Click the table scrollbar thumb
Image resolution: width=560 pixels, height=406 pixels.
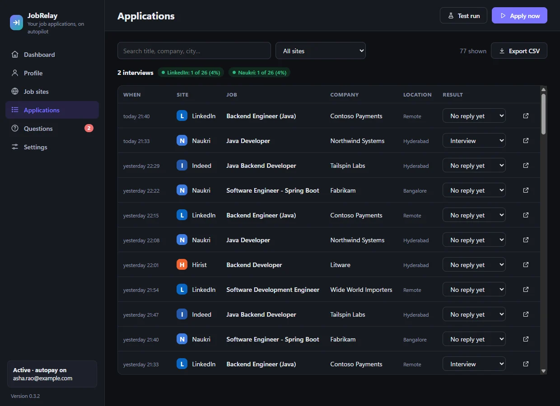coord(543,114)
